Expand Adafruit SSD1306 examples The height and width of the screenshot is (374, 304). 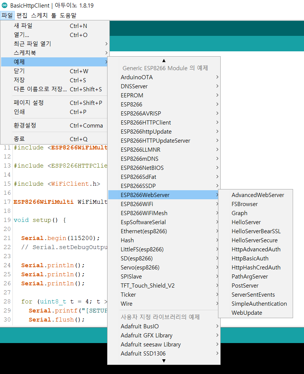pyautogui.click(x=164, y=354)
